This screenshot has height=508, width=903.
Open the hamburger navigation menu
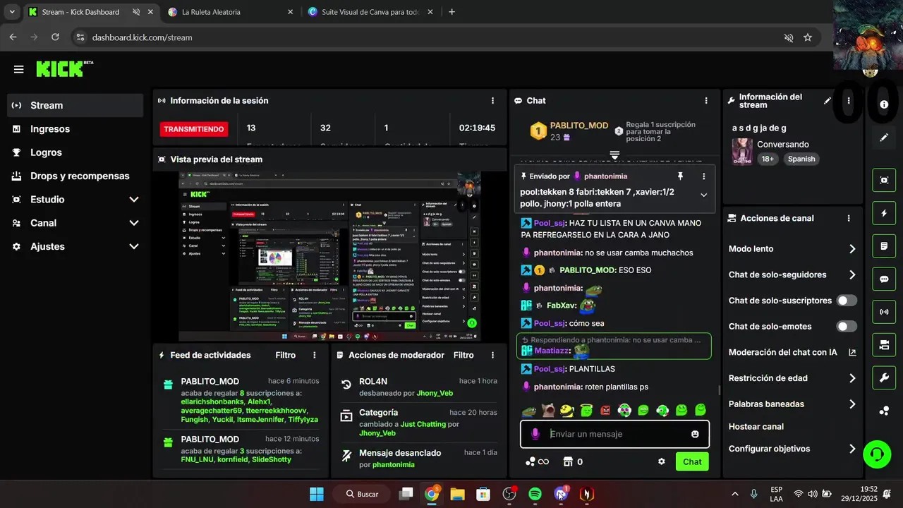(19, 69)
